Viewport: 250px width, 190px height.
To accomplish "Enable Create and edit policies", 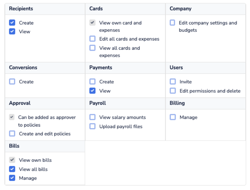I will (12, 133).
